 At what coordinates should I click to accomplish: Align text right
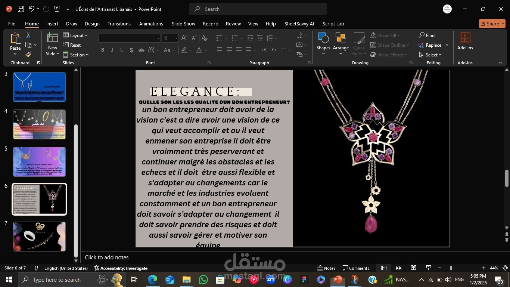tap(239, 50)
